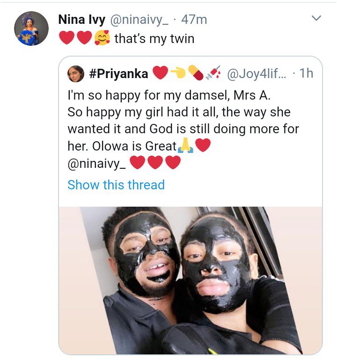Click the heart after praying hands emoji

pyautogui.click(x=202, y=146)
